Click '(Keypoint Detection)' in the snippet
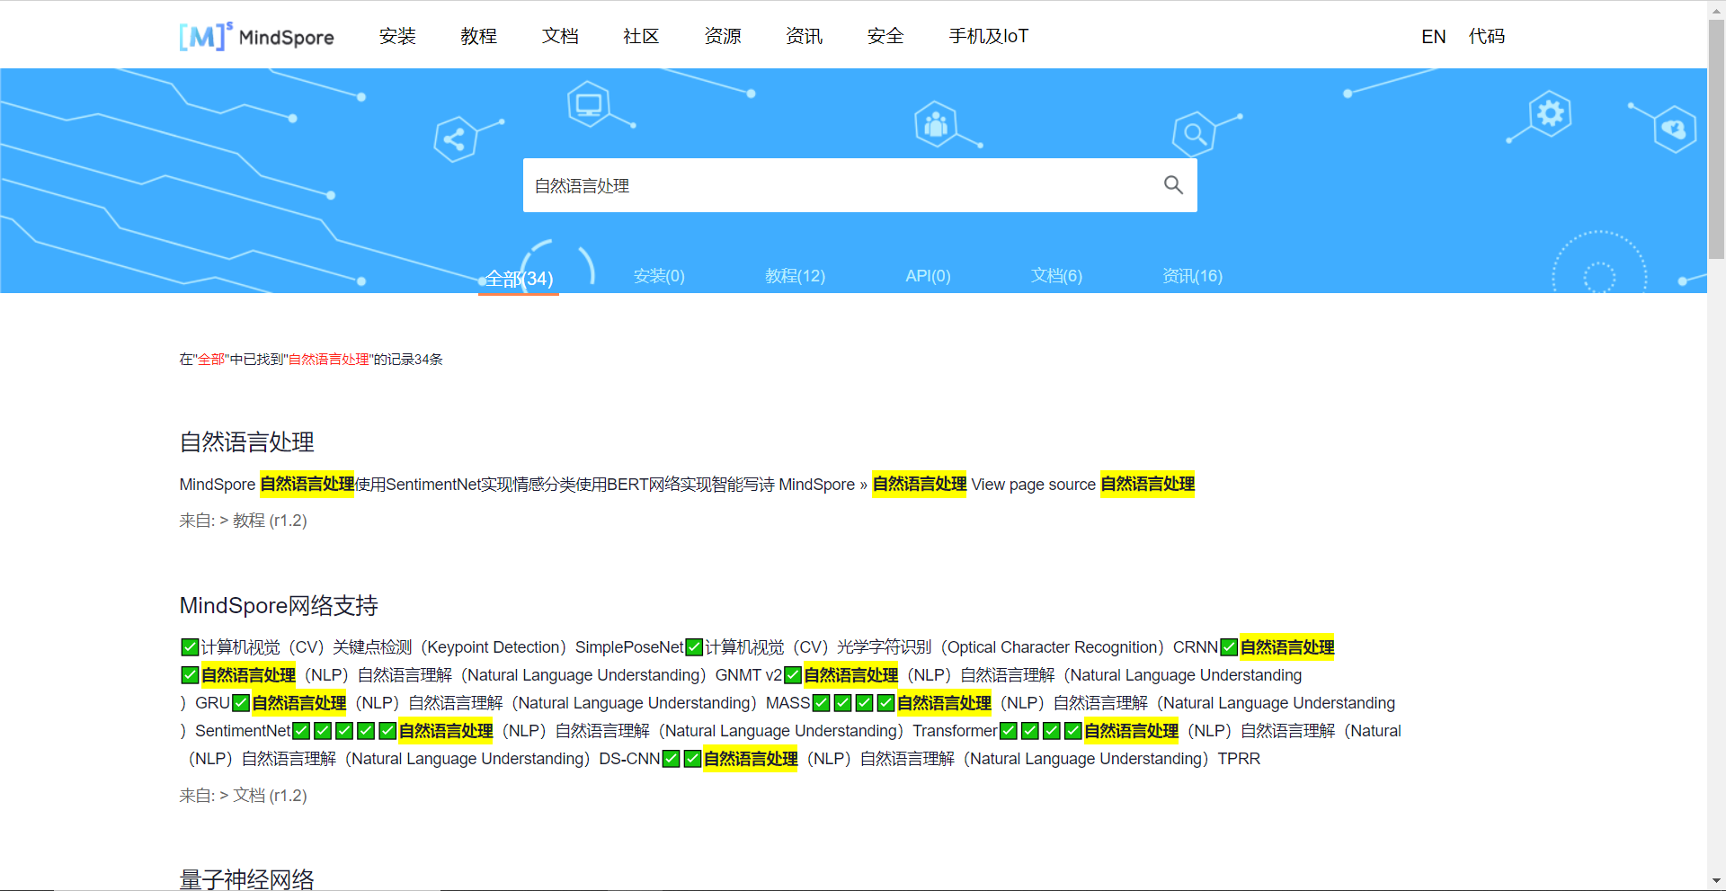Viewport: 1726px width, 891px height. click(x=494, y=647)
